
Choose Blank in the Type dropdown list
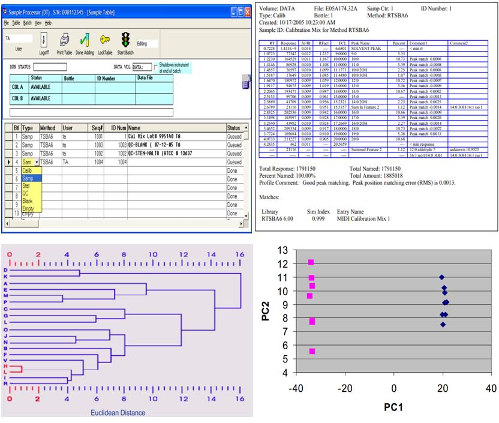coord(28,202)
